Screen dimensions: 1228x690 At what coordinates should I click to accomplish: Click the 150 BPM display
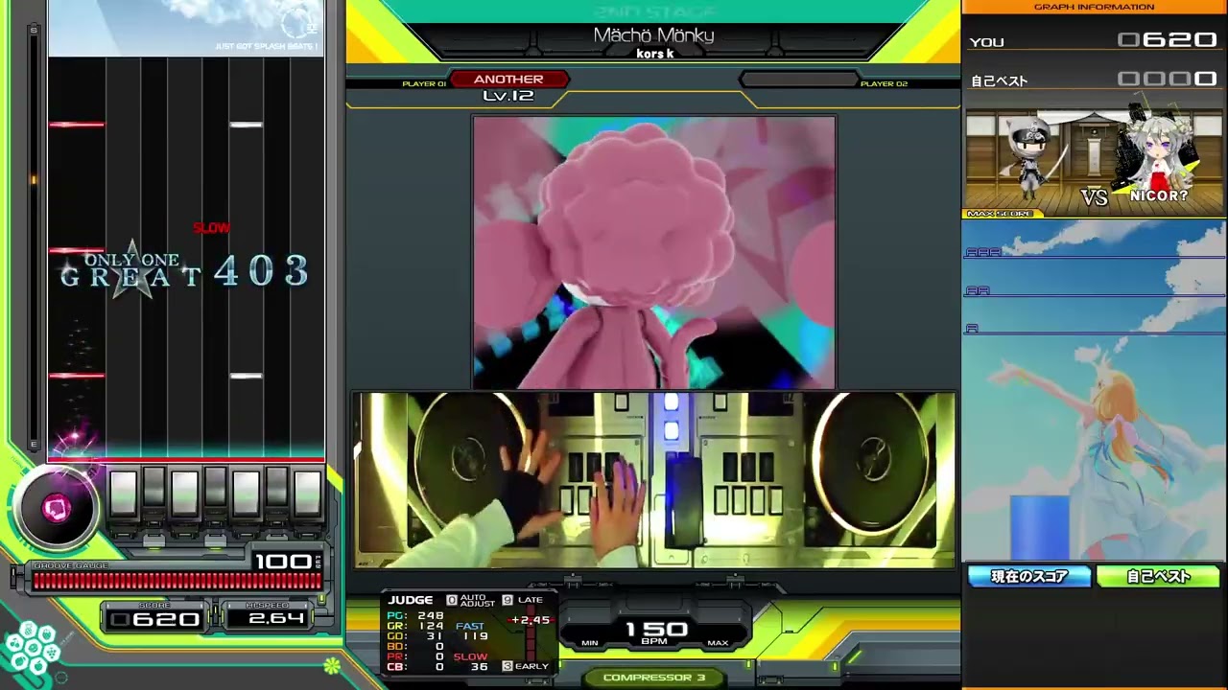point(657,631)
